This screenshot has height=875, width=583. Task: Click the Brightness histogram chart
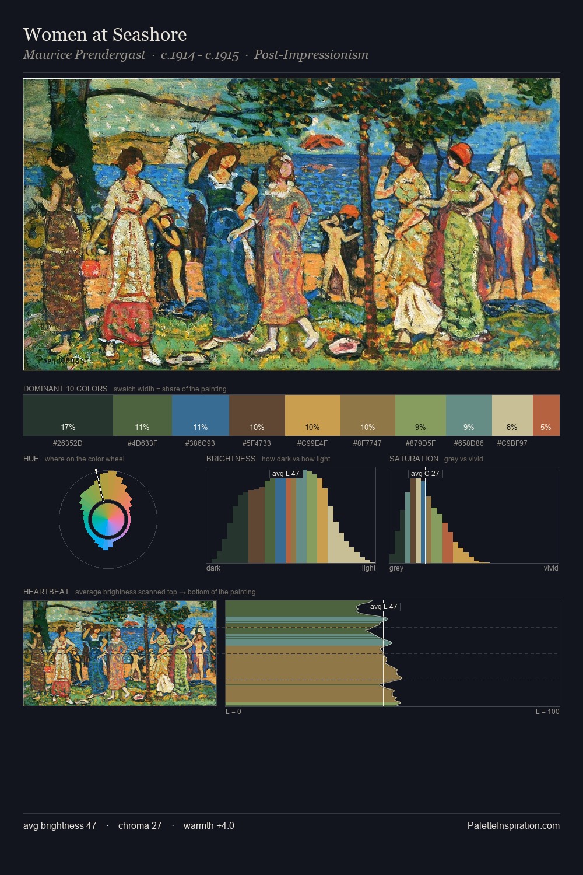tap(291, 515)
